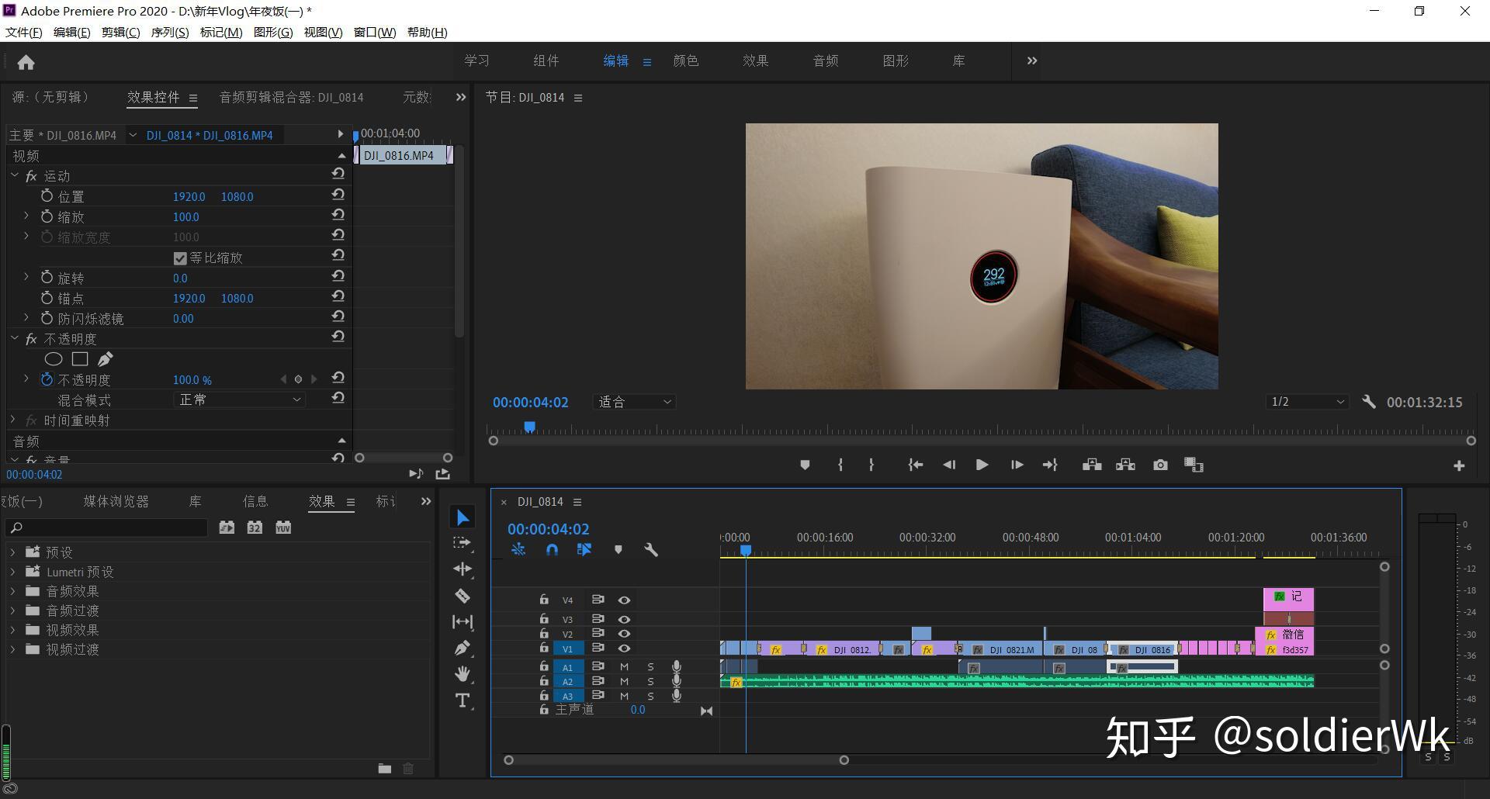
Task: Solo the A2 audio track
Action: (650, 681)
